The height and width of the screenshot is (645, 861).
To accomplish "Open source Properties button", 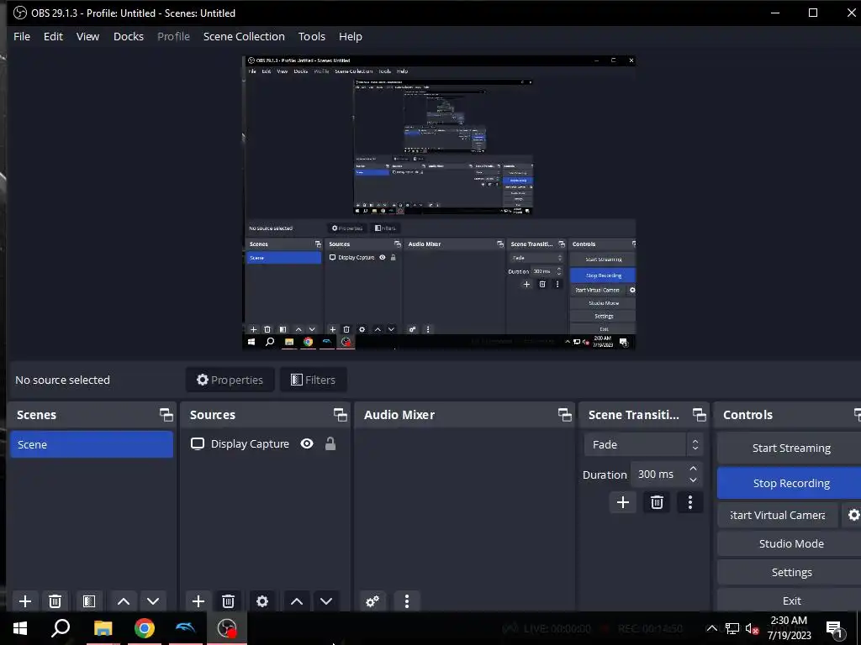I will pos(230,380).
